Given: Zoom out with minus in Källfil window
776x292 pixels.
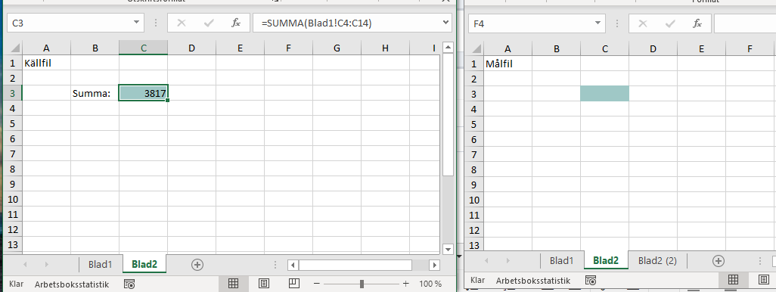Looking at the screenshot, I should tap(317, 284).
